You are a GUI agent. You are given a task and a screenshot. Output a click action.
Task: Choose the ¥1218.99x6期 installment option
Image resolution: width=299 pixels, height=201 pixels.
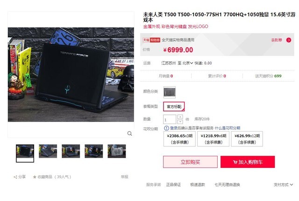(x=214, y=139)
